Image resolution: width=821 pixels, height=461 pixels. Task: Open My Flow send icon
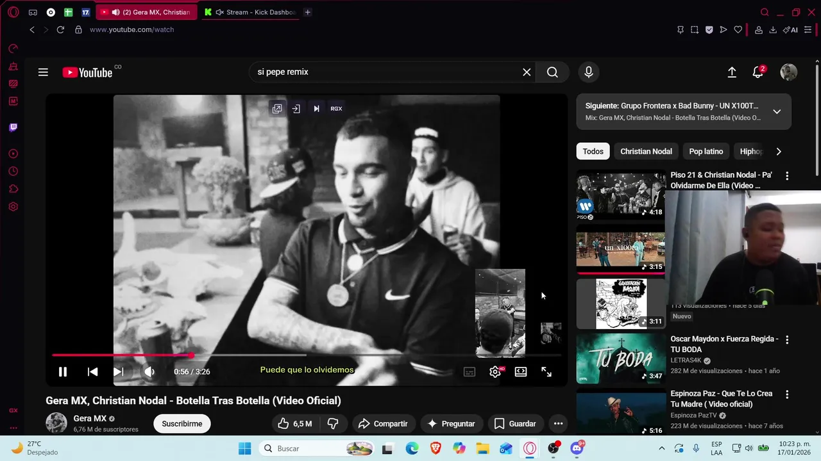coord(724,29)
